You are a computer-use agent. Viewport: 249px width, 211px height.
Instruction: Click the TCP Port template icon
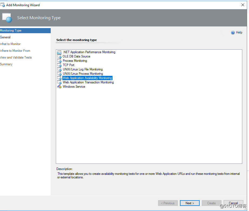59,65
